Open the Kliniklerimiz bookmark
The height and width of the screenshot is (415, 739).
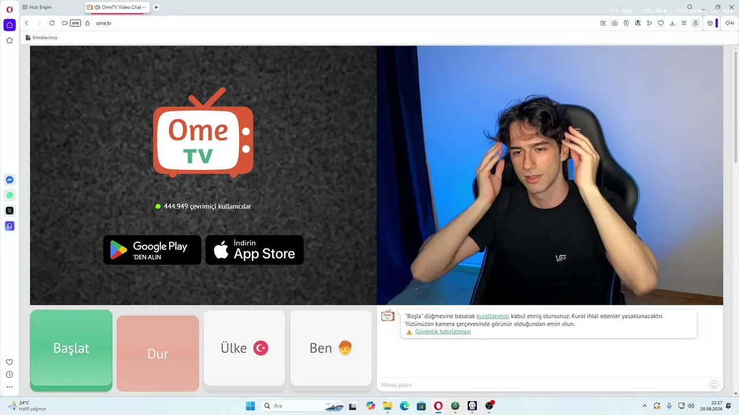click(41, 37)
